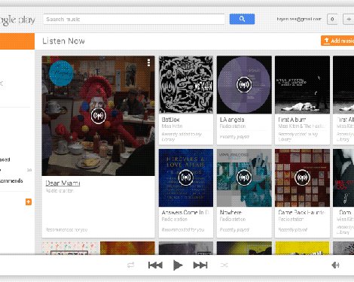Open the Nowhere station title
Screen dimensions: 354x282
[230, 212]
